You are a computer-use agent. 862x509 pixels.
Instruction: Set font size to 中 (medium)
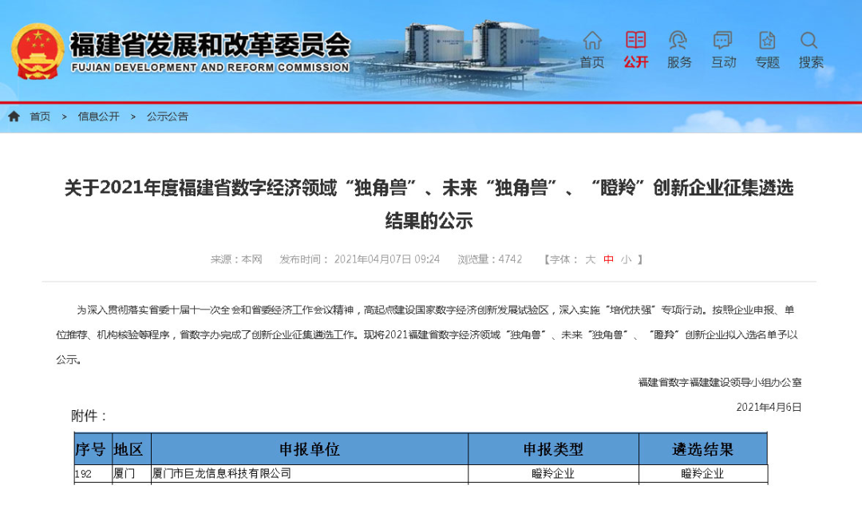coord(609,259)
